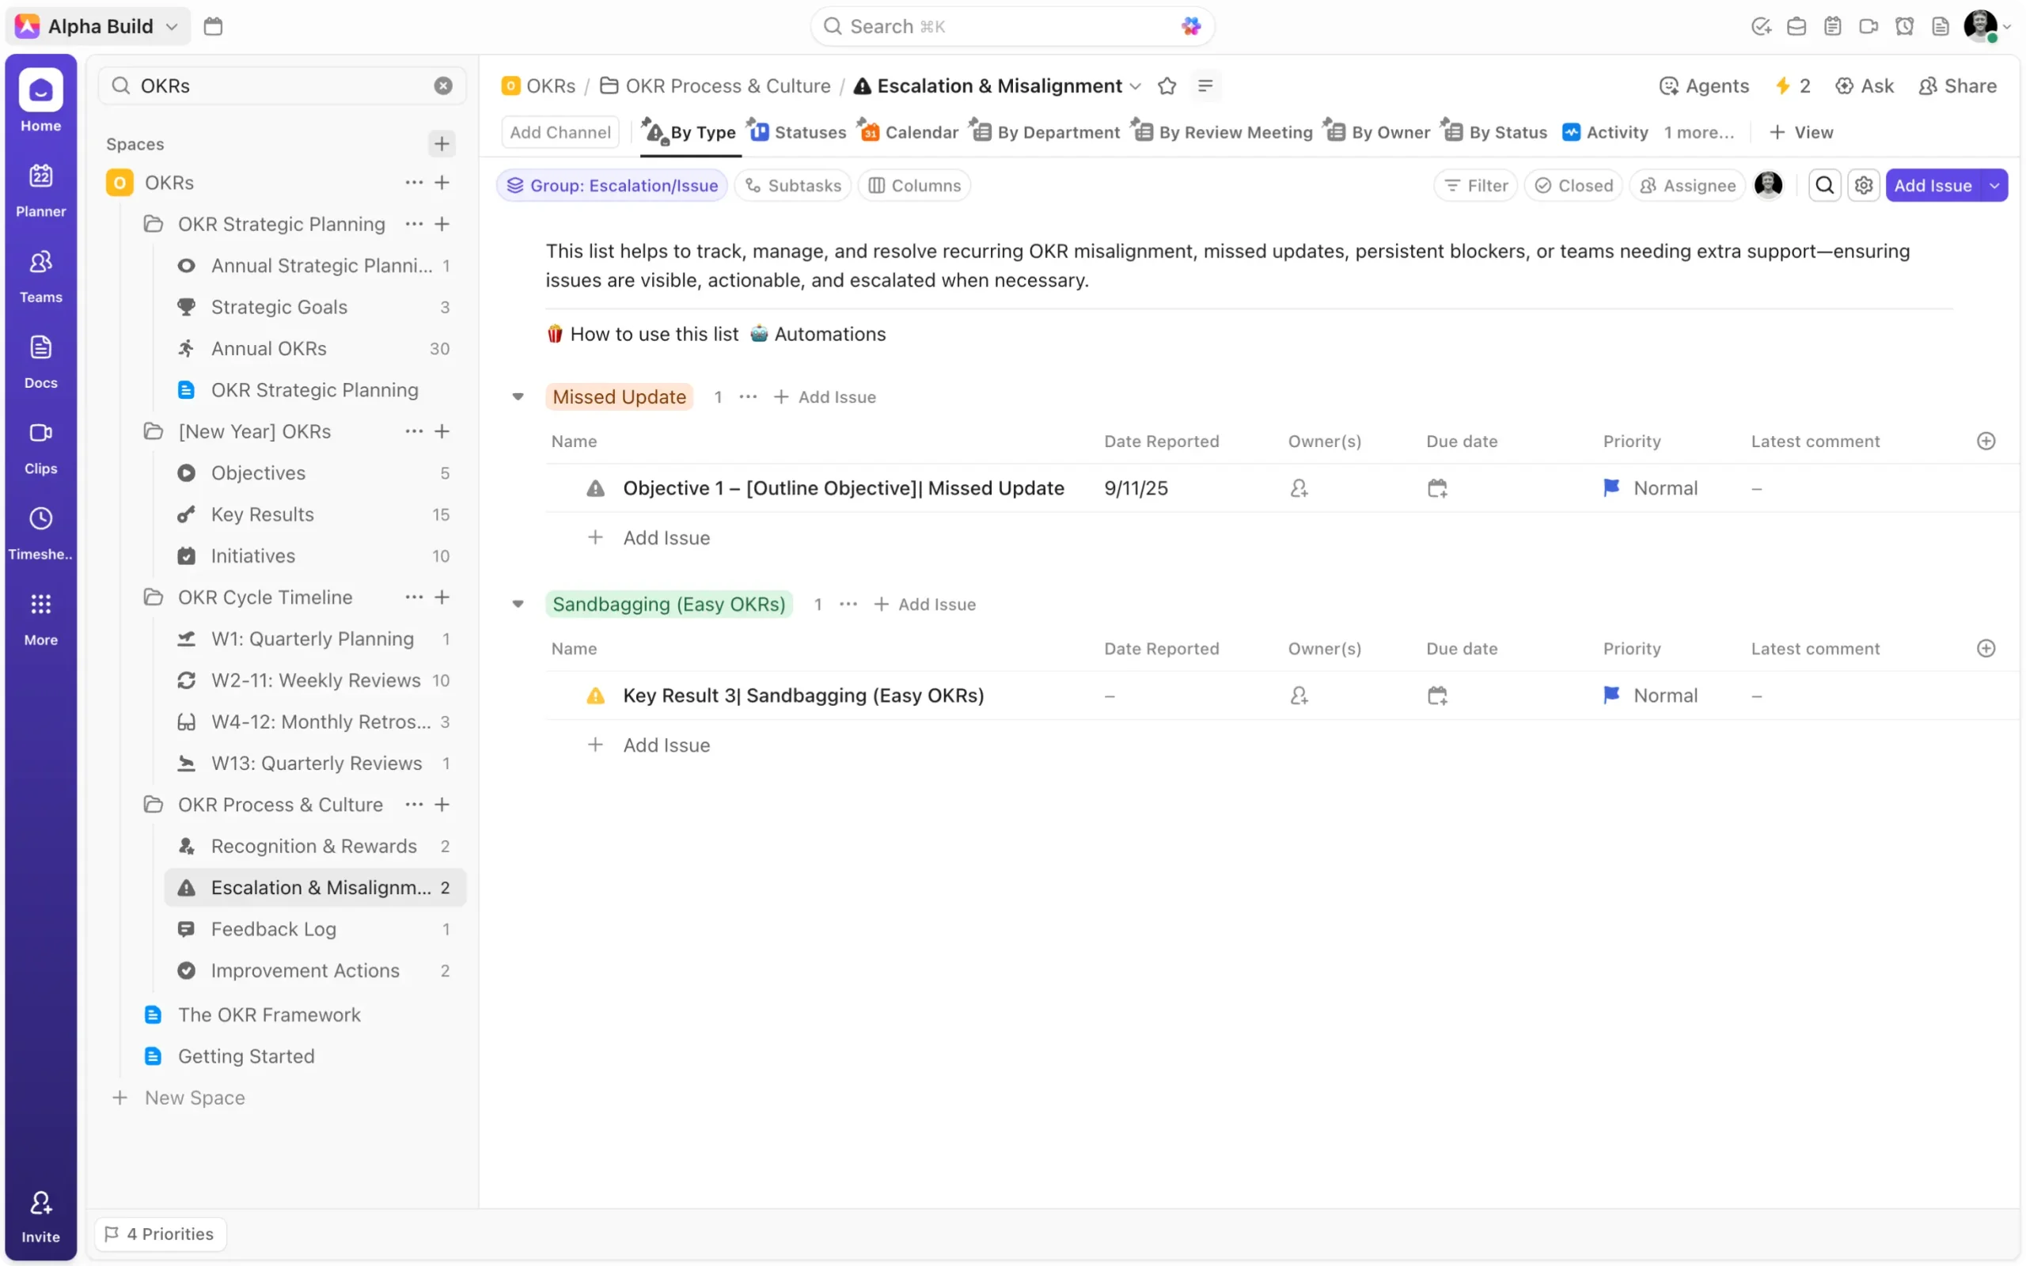Set due date for Key Result 3
The height and width of the screenshot is (1266, 2026).
[1436, 695]
